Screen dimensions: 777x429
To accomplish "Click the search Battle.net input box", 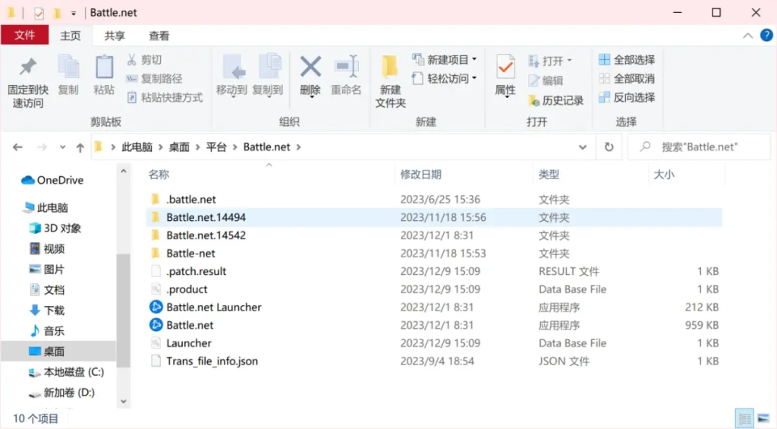I will click(x=699, y=147).
